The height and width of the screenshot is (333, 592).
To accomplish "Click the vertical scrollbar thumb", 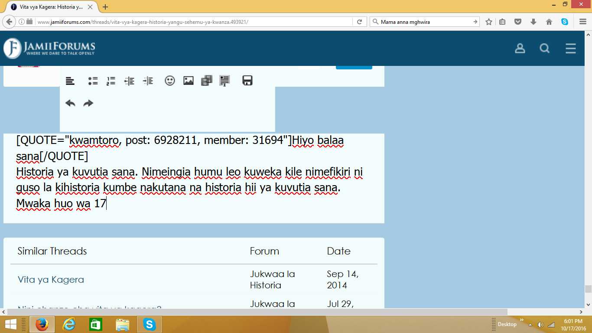I will (588, 289).
